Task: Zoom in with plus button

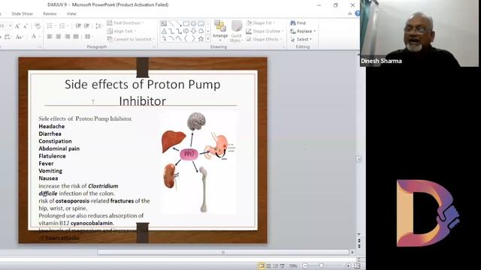Action: 348,266
